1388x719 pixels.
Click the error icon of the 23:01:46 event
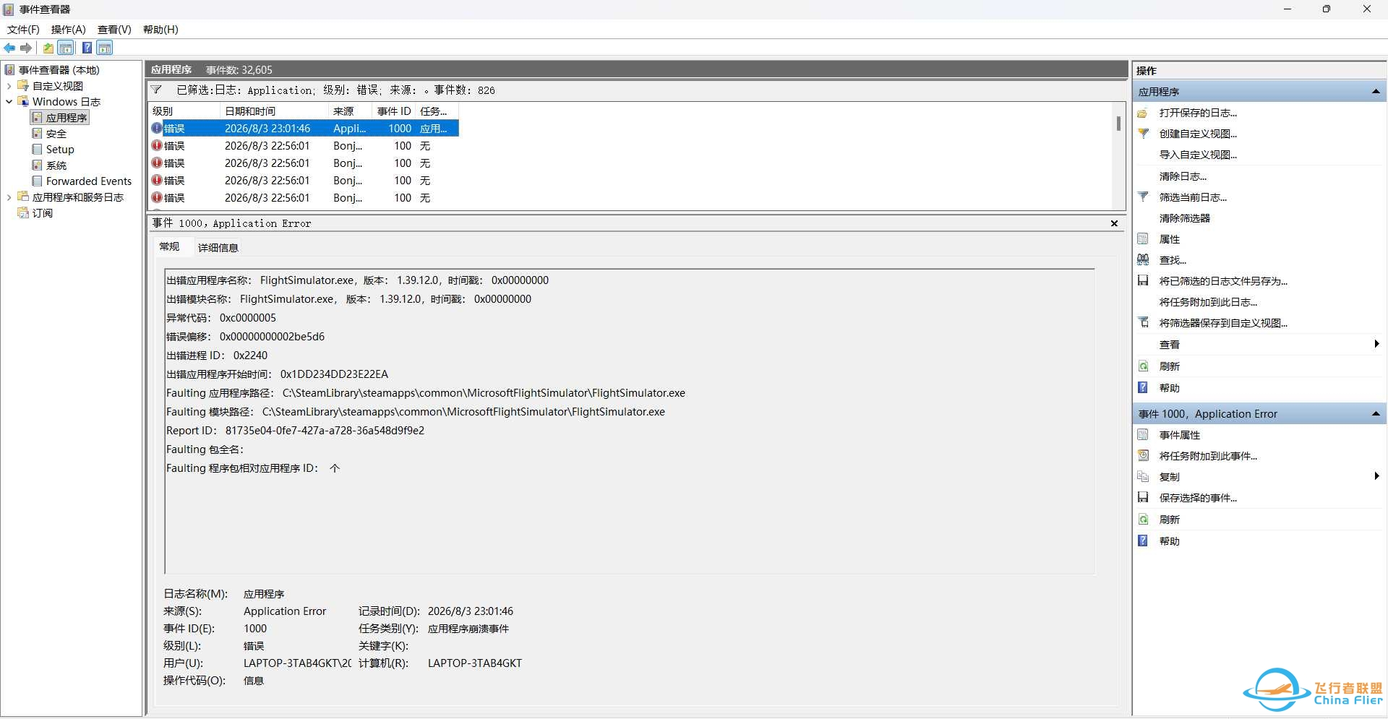click(x=157, y=128)
